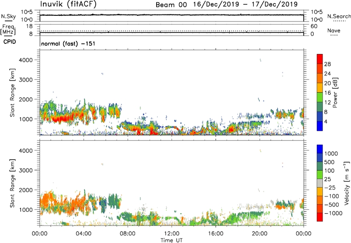Screen dimensions: 351x243
Task: Click the '20:00' time axis tick label
Action: (259, 234)
